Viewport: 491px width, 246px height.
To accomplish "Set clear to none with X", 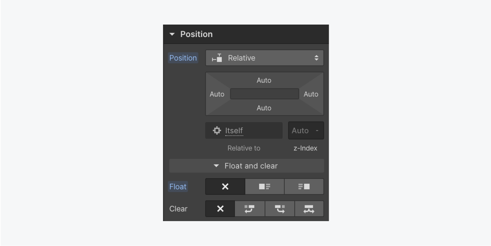I will click(x=220, y=209).
